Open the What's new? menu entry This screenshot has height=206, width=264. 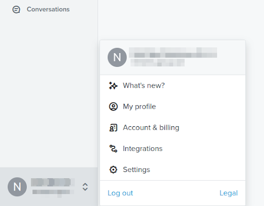[x=173, y=85]
